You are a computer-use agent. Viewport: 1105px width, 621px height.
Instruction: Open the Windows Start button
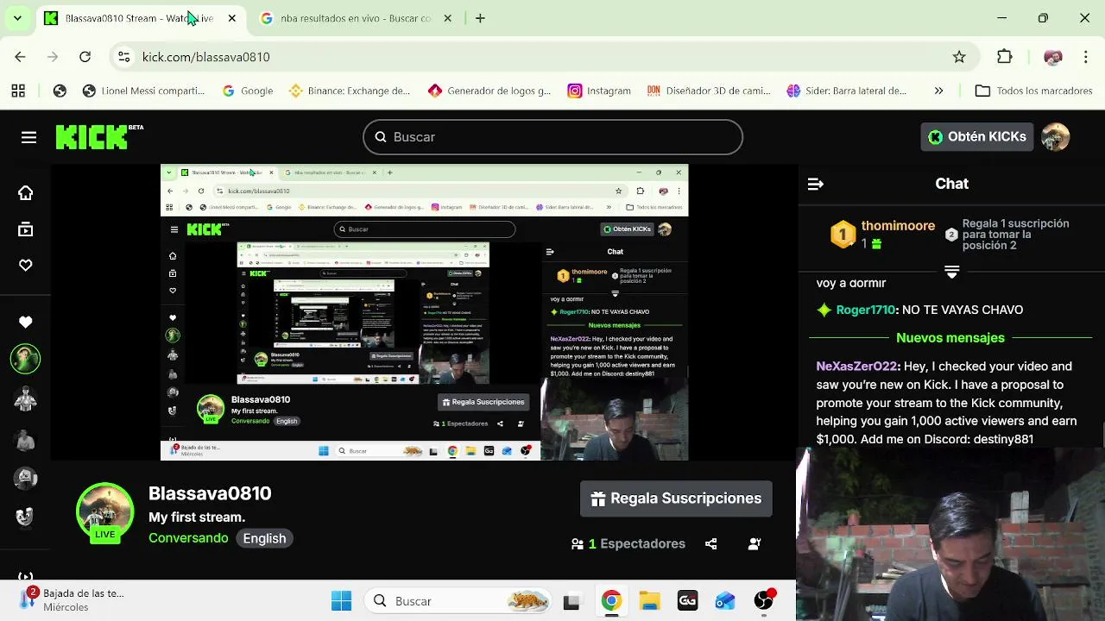pos(341,601)
